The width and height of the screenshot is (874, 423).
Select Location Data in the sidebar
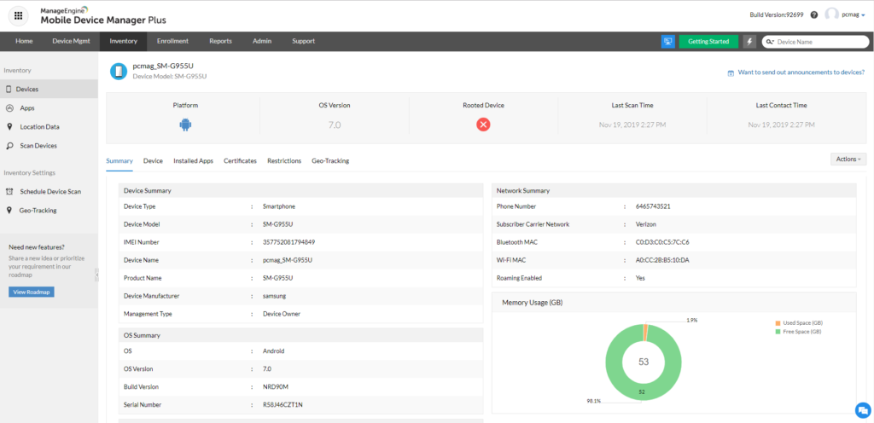pos(39,126)
